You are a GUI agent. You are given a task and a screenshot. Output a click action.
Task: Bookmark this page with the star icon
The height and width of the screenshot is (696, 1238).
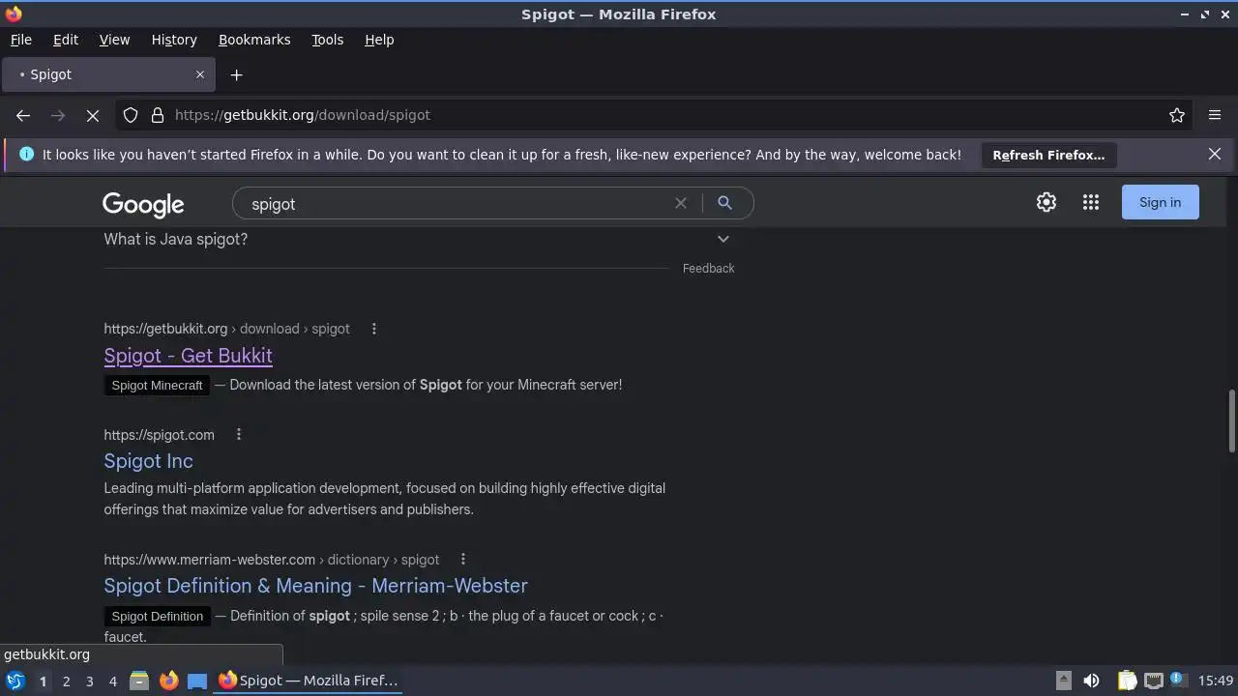tap(1177, 115)
